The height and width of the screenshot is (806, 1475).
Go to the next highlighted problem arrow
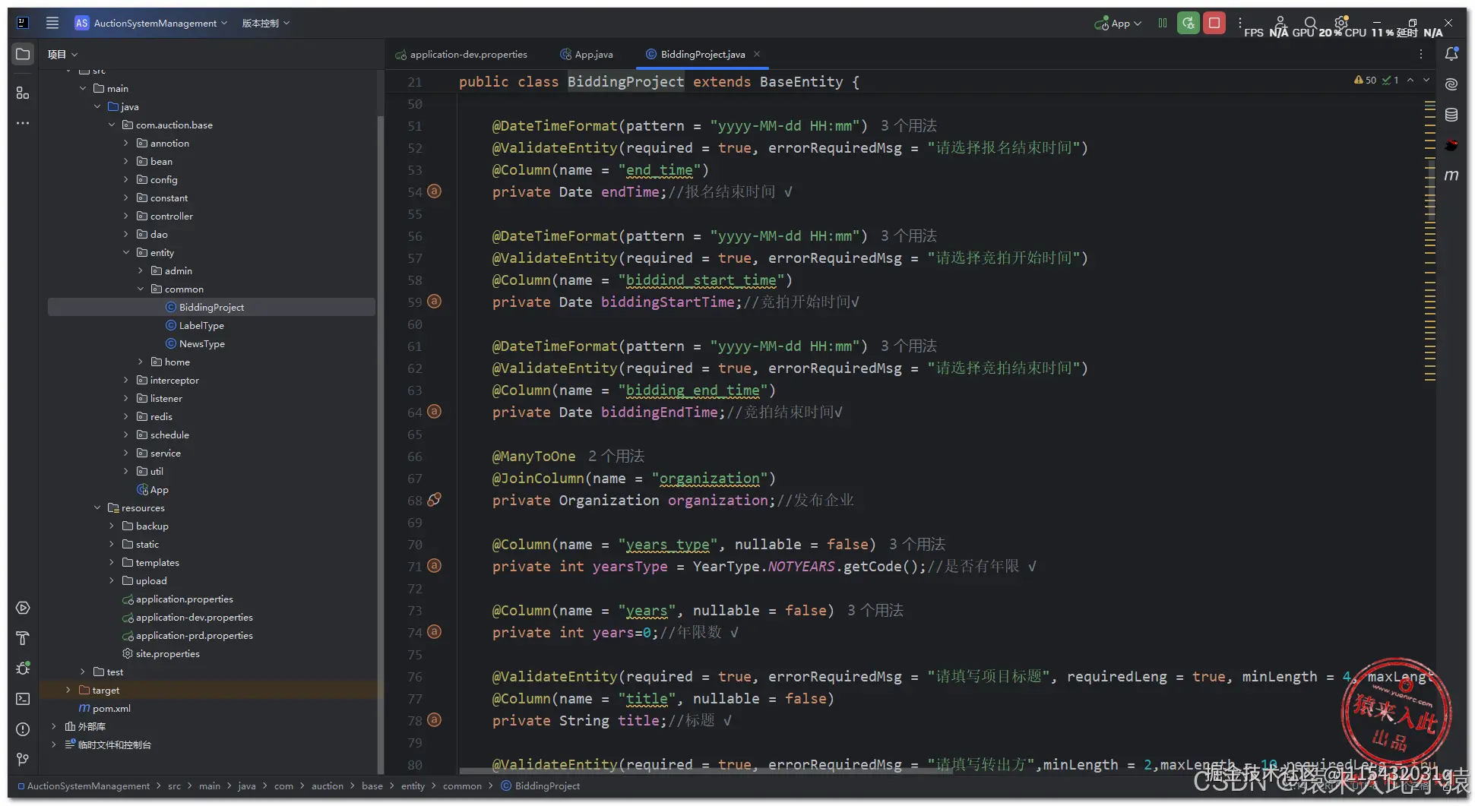(x=1426, y=80)
